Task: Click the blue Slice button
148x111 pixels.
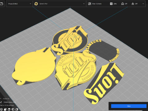Action: tap(129, 106)
